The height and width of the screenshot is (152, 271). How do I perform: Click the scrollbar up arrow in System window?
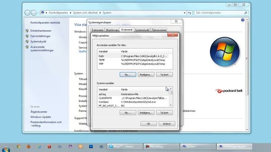(247, 20)
